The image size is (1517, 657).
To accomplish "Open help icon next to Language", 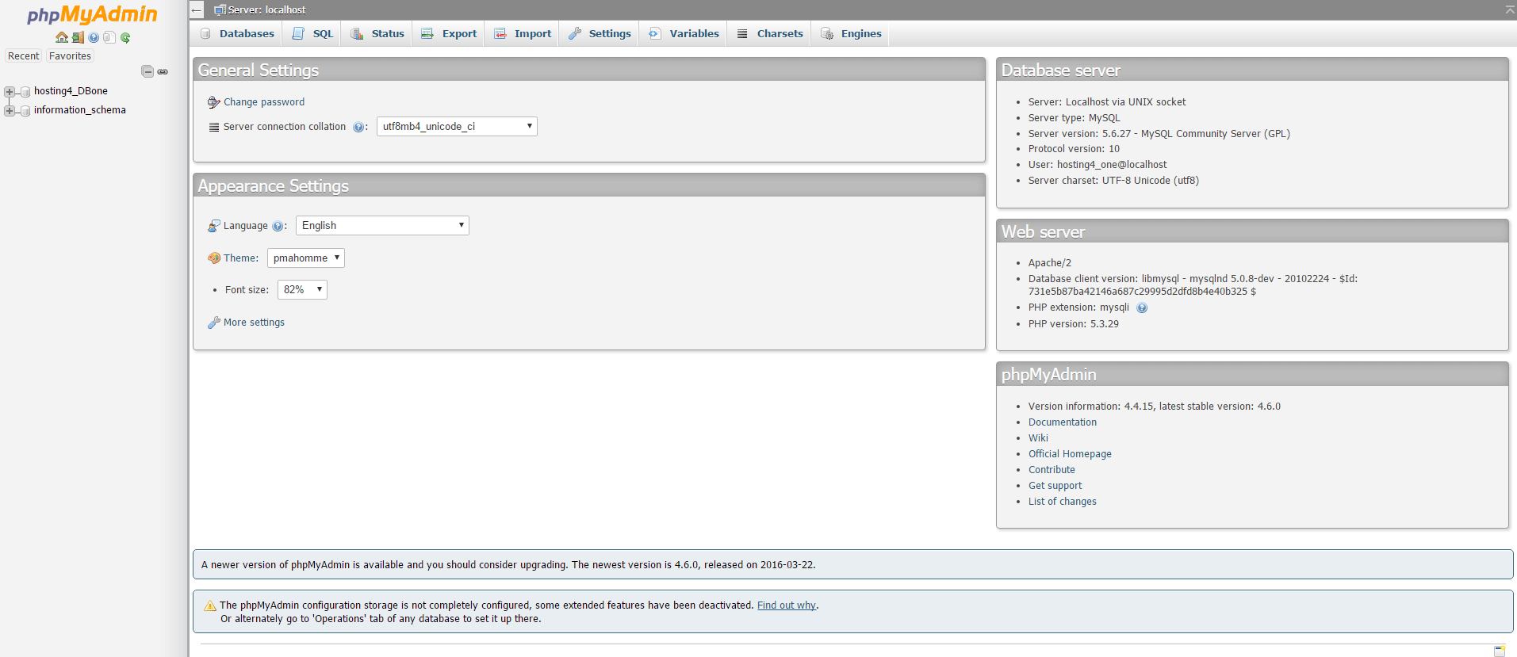I will [x=278, y=226].
